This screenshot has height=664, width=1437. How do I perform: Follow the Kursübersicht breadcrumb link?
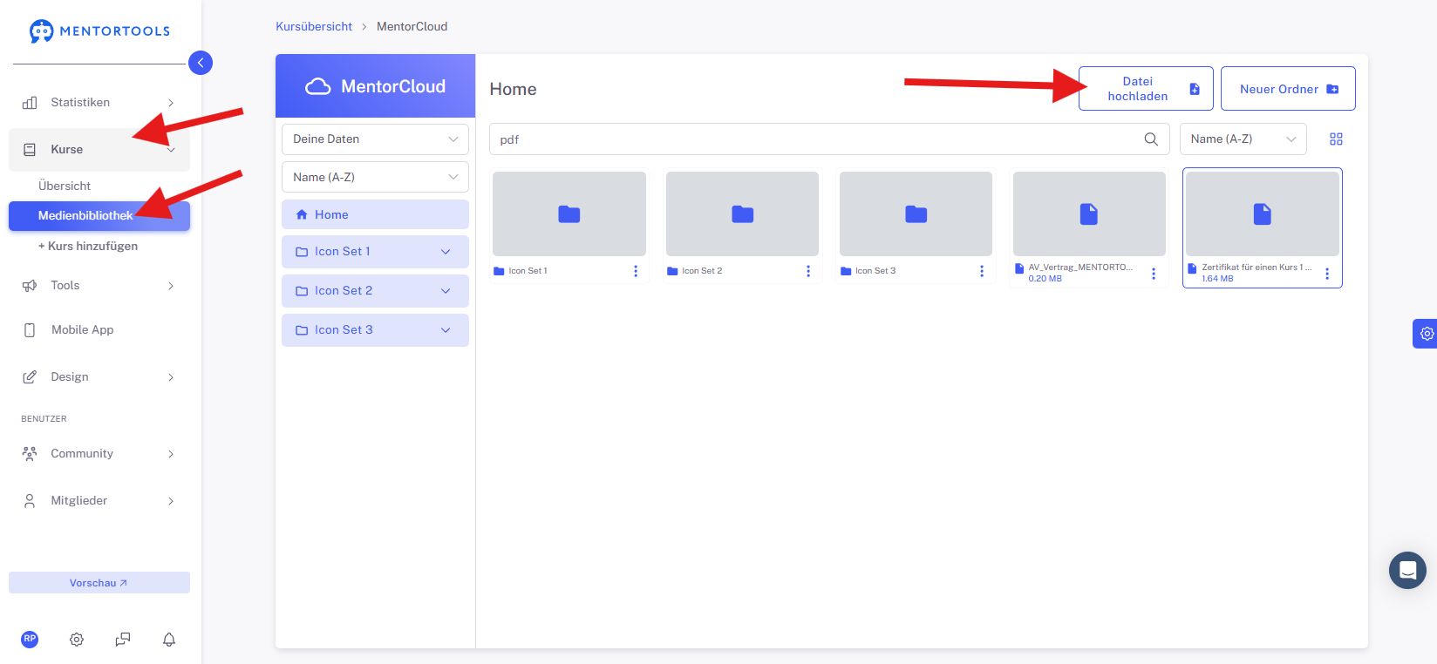coord(314,26)
